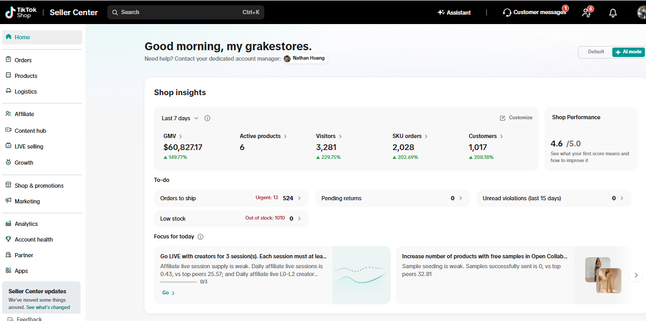Contact account manager Nathan Huang

[305, 59]
